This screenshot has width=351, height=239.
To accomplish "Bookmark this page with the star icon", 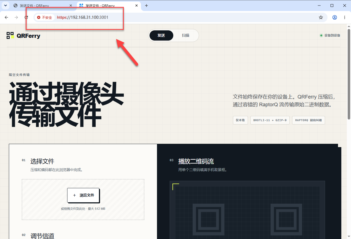I will (321, 17).
